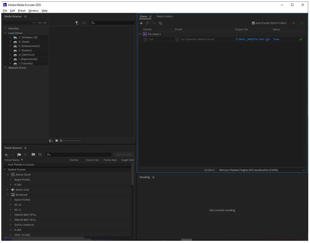The height and width of the screenshot is (243, 310).
Task: Open the Preset Browser panel menu icon
Action: pyautogui.click(x=26, y=148)
